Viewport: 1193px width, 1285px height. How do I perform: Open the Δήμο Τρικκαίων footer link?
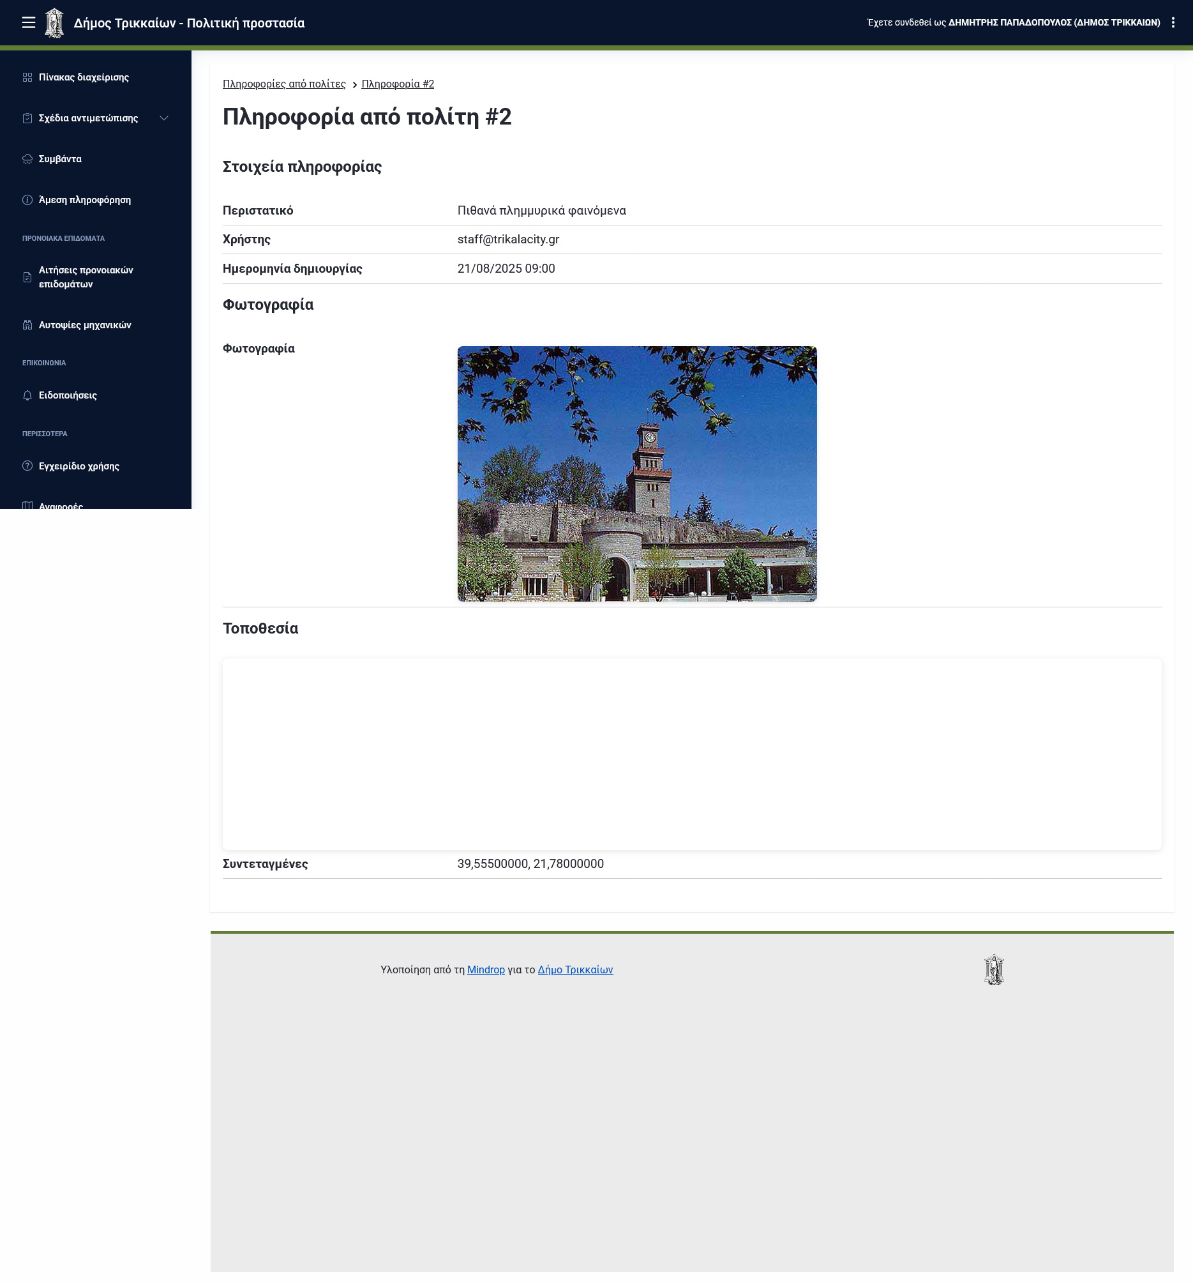[575, 969]
